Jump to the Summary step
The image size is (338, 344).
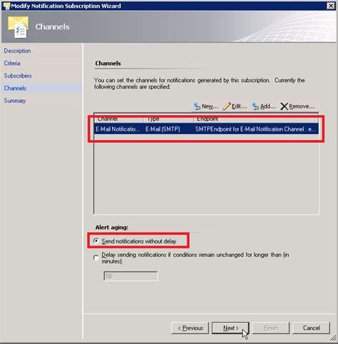coord(15,101)
